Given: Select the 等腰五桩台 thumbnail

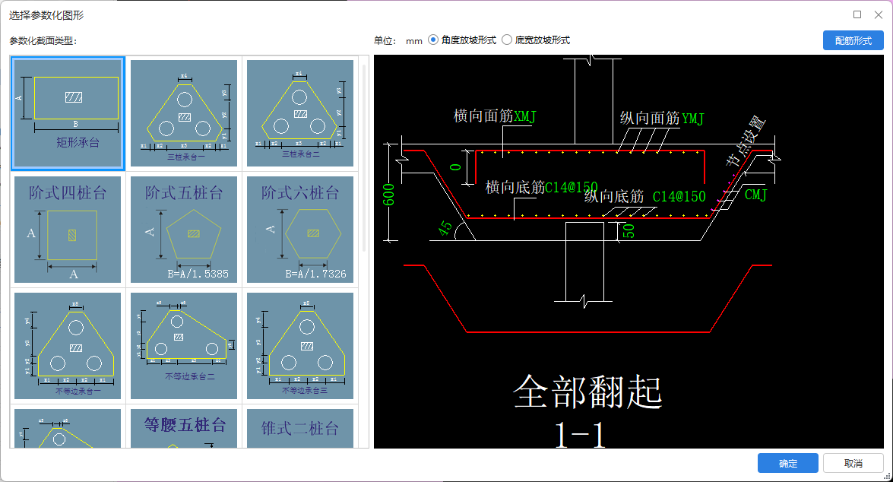Looking at the screenshot, I should 184,429.
